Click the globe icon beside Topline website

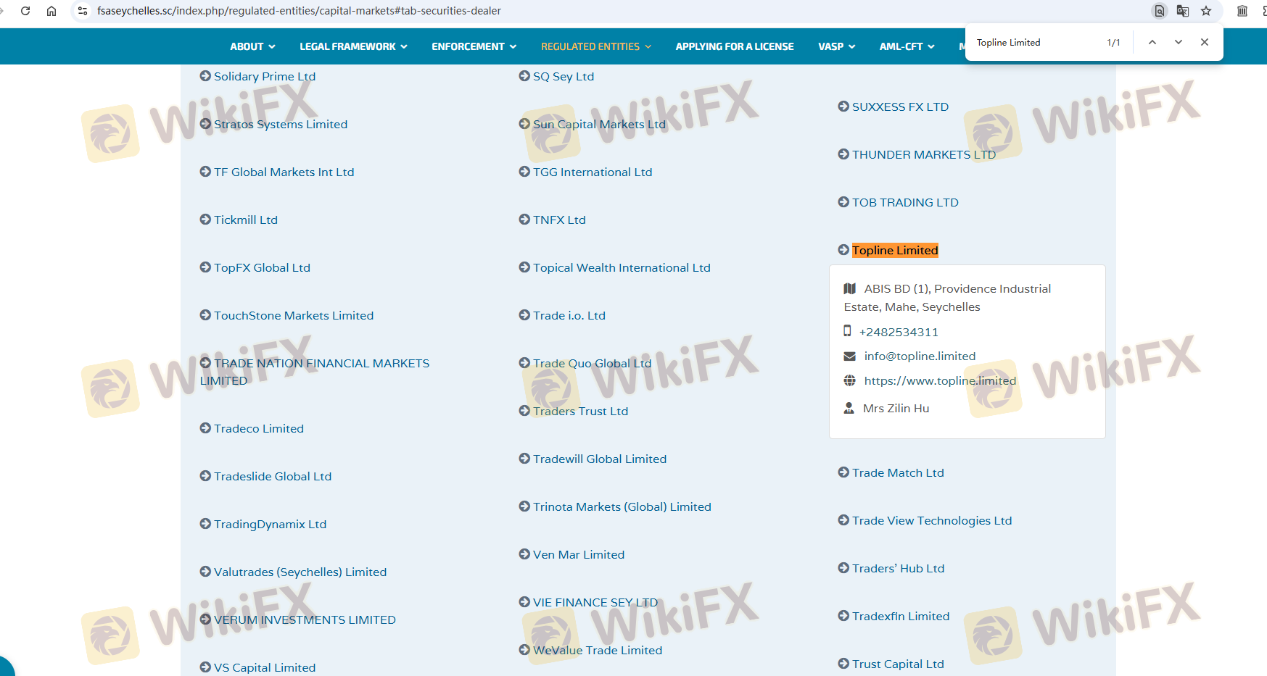850,380
